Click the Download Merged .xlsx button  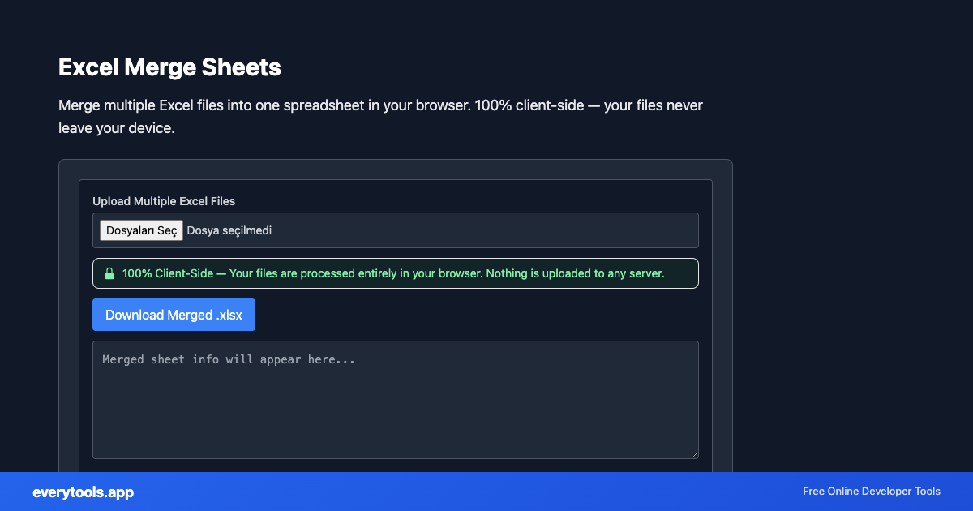coord(174,315)
